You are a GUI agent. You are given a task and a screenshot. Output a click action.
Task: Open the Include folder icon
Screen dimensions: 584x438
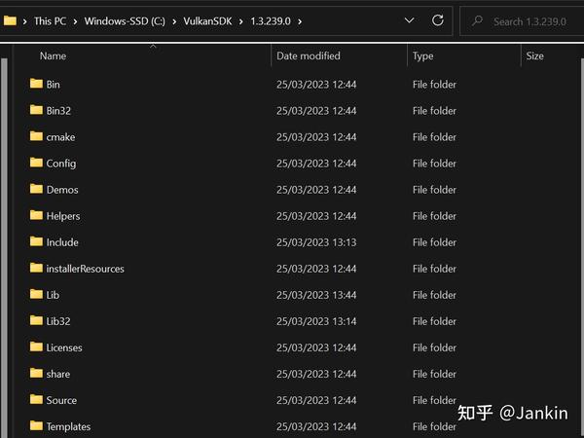36,241
